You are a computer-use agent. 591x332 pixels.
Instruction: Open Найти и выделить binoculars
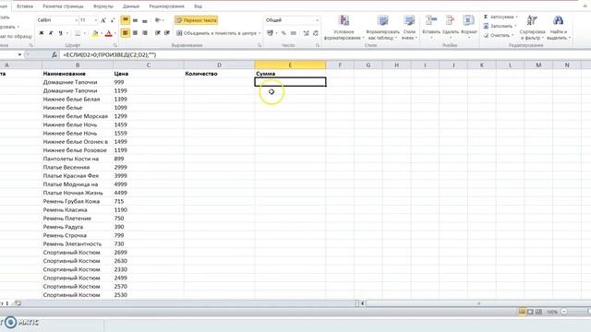pyautogui.click(x=558, y=28)
